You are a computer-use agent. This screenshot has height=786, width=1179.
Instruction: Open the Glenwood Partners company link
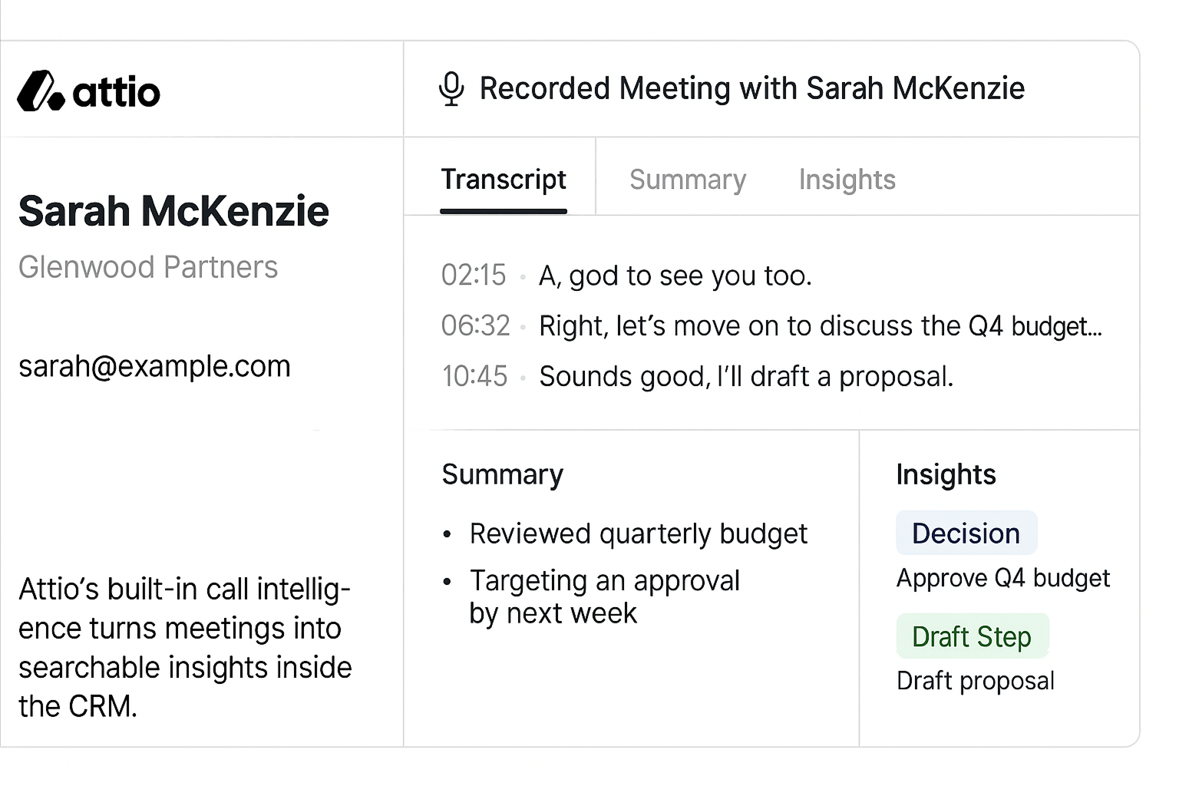pos(148,267)
